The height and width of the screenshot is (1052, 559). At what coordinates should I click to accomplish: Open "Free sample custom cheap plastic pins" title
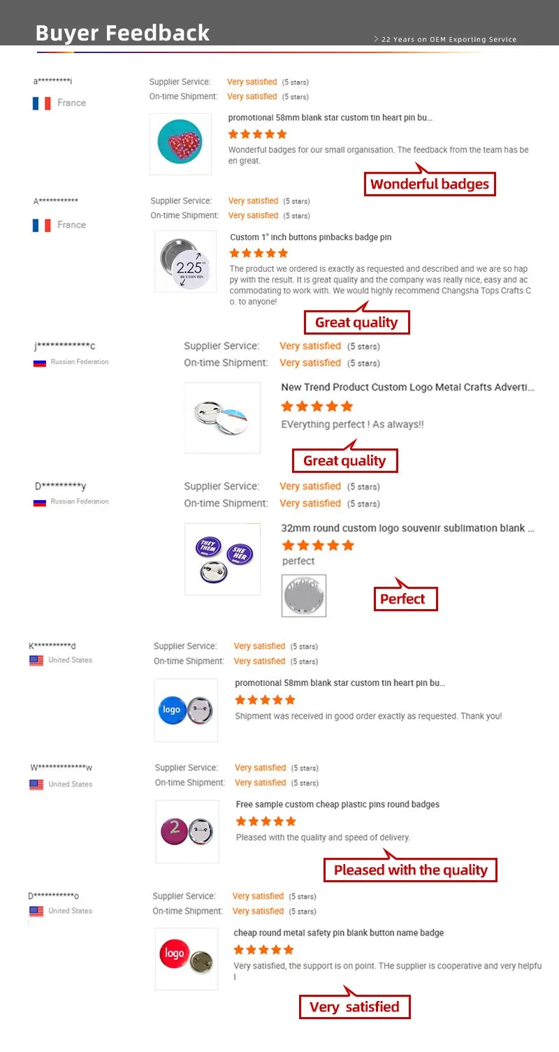coord(337,804)
